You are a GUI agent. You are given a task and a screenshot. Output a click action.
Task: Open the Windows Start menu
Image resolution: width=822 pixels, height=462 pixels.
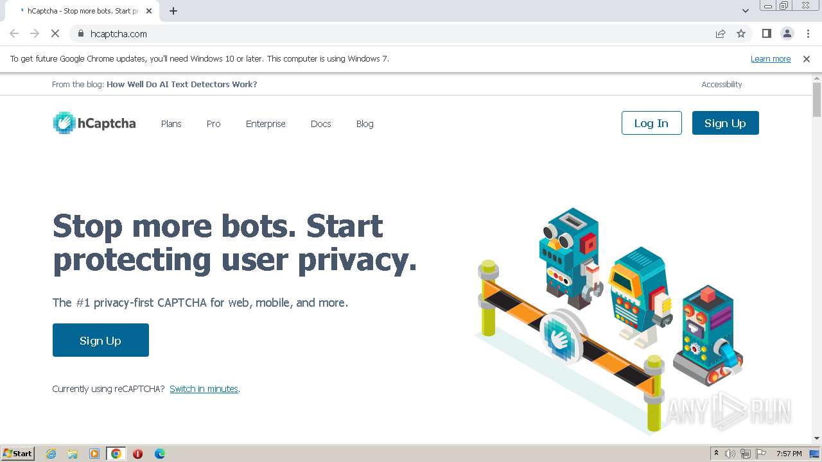pyautogui.click(x=17, y=454)
